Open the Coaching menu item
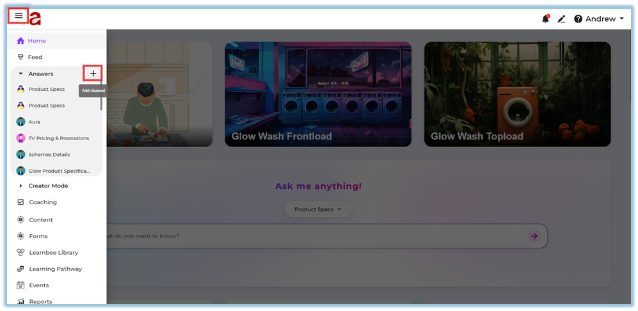638x311 pixels. pos(42,202)
